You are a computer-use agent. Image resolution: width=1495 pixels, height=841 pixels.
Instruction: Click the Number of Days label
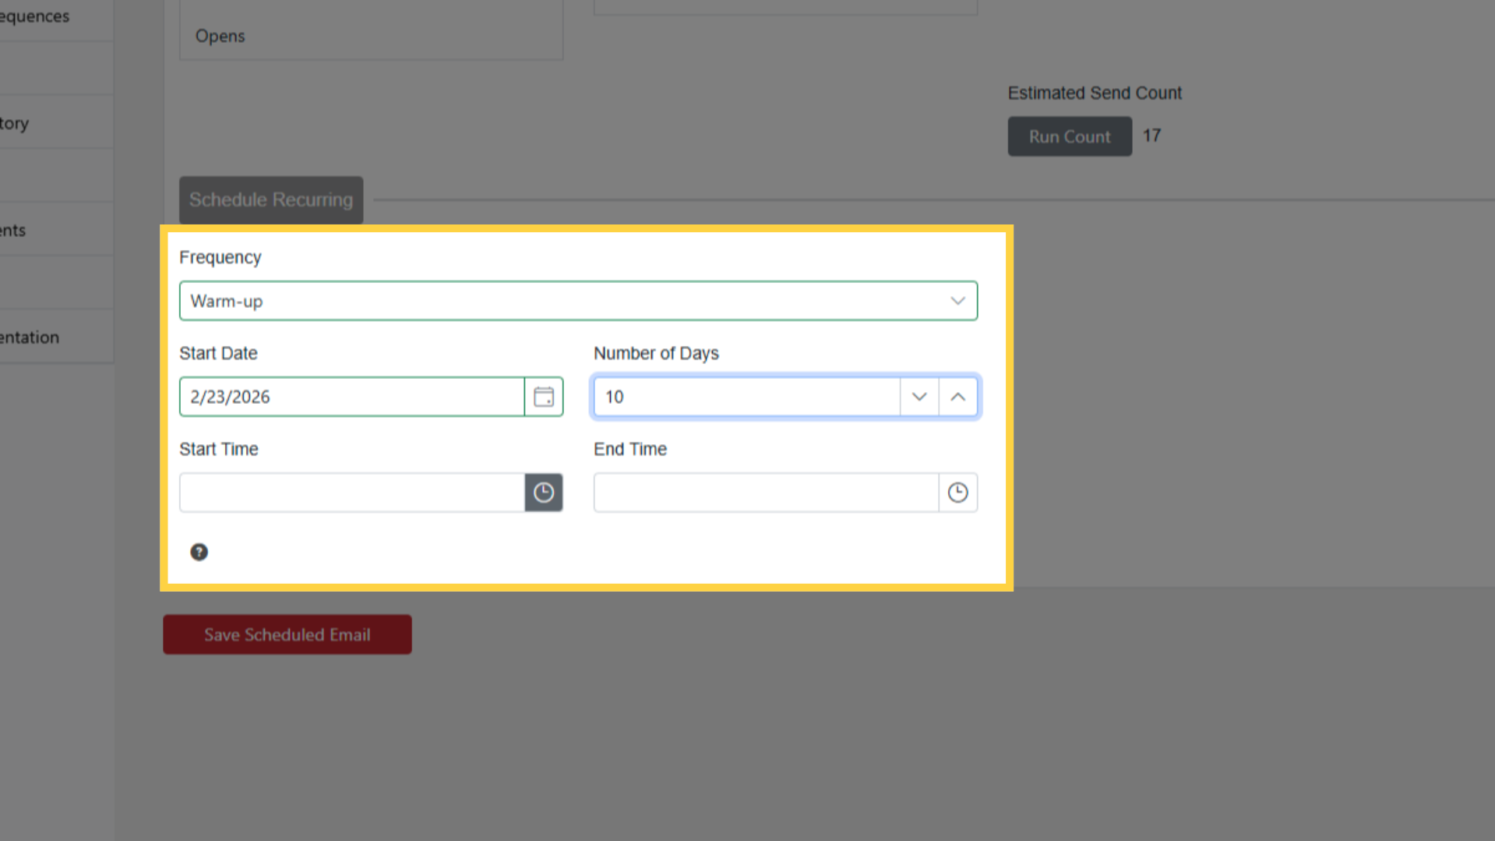[656, 353]
